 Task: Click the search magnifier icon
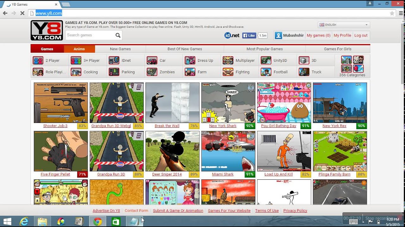tap(118, 35)
